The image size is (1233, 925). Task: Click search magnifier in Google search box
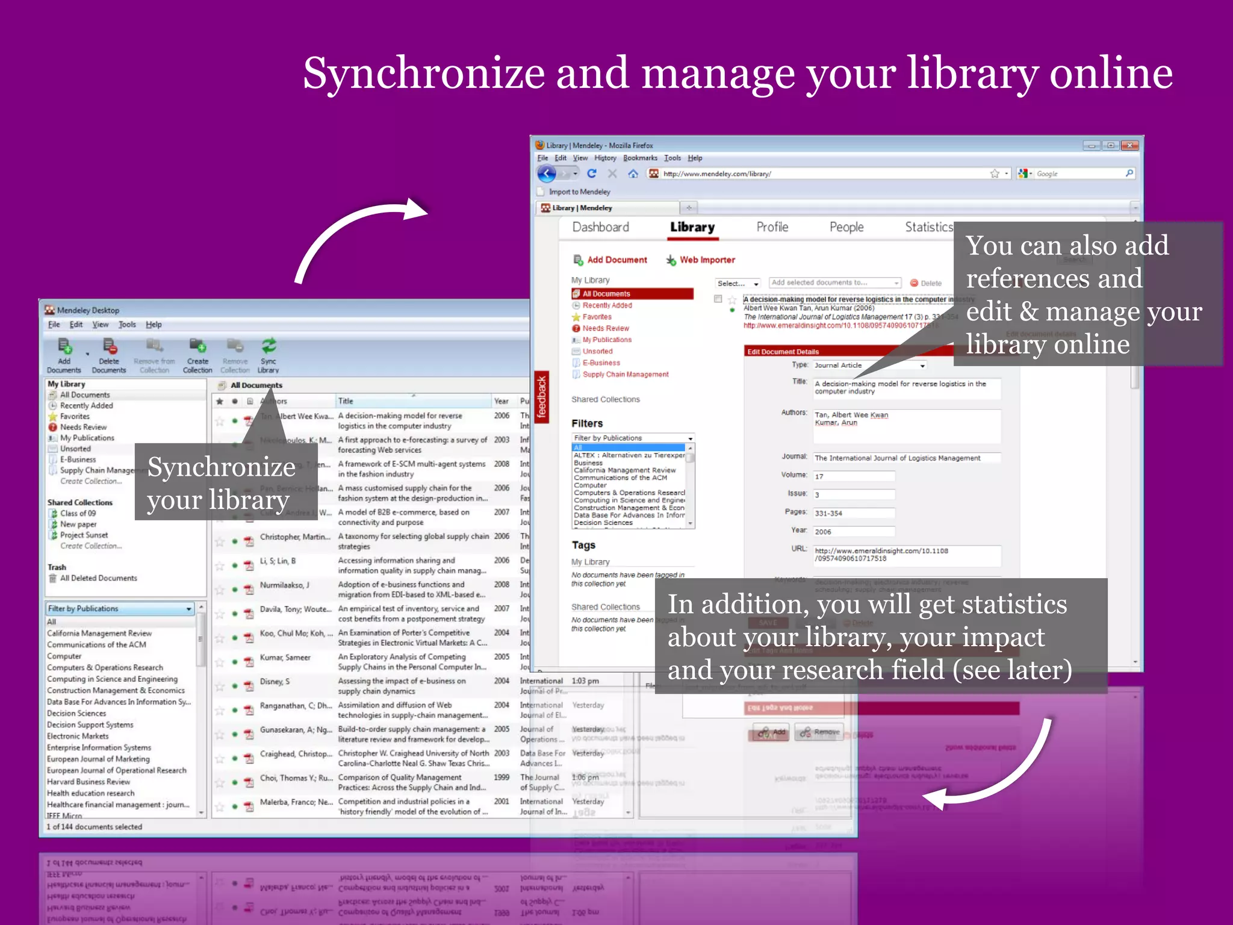pyautogui.click(x=1129, y=173)
